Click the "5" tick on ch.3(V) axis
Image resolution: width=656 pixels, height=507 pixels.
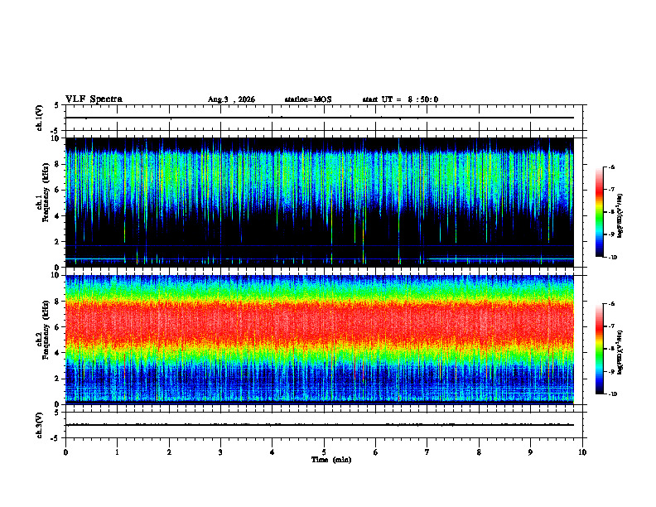pos(58,413)
